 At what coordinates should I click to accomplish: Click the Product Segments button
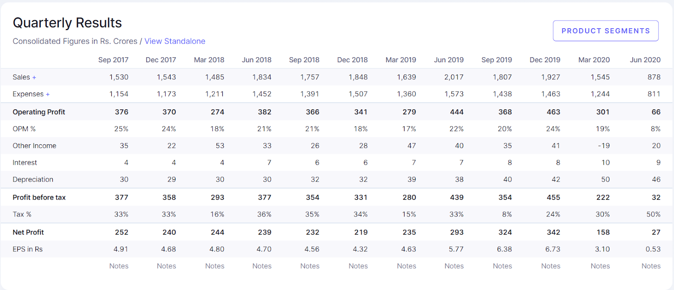[x=605, y=31]
